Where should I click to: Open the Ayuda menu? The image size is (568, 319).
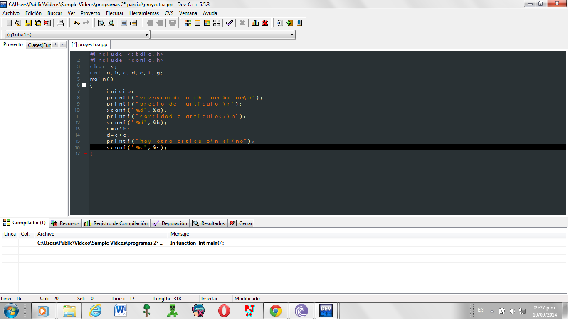[210, 13]
